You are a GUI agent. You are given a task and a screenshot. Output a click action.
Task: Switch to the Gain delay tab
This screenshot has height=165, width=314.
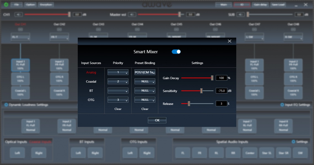coord(261,5)
